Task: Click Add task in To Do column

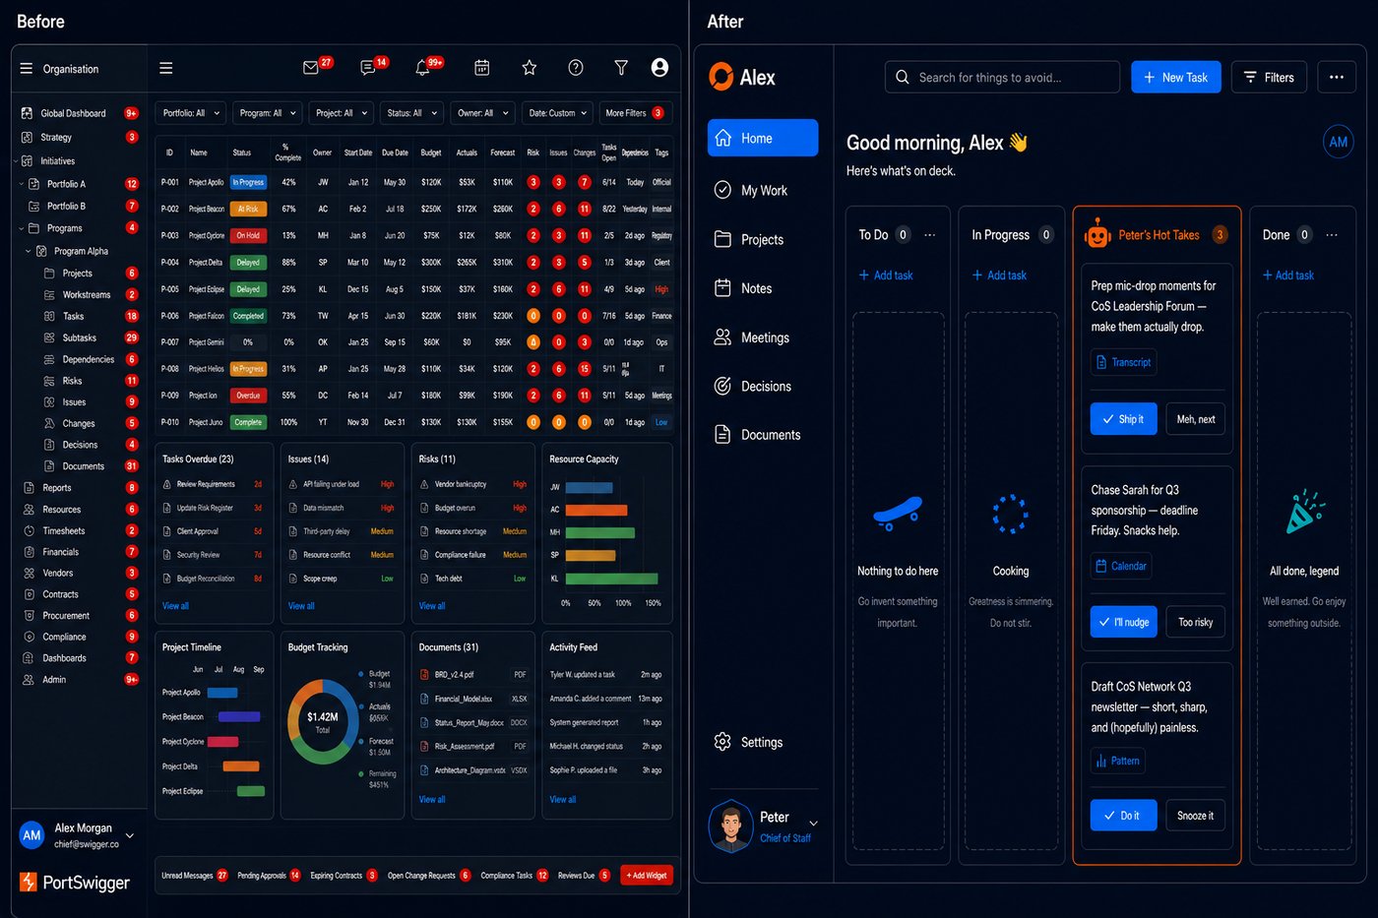Action: [x=886, y=275]
